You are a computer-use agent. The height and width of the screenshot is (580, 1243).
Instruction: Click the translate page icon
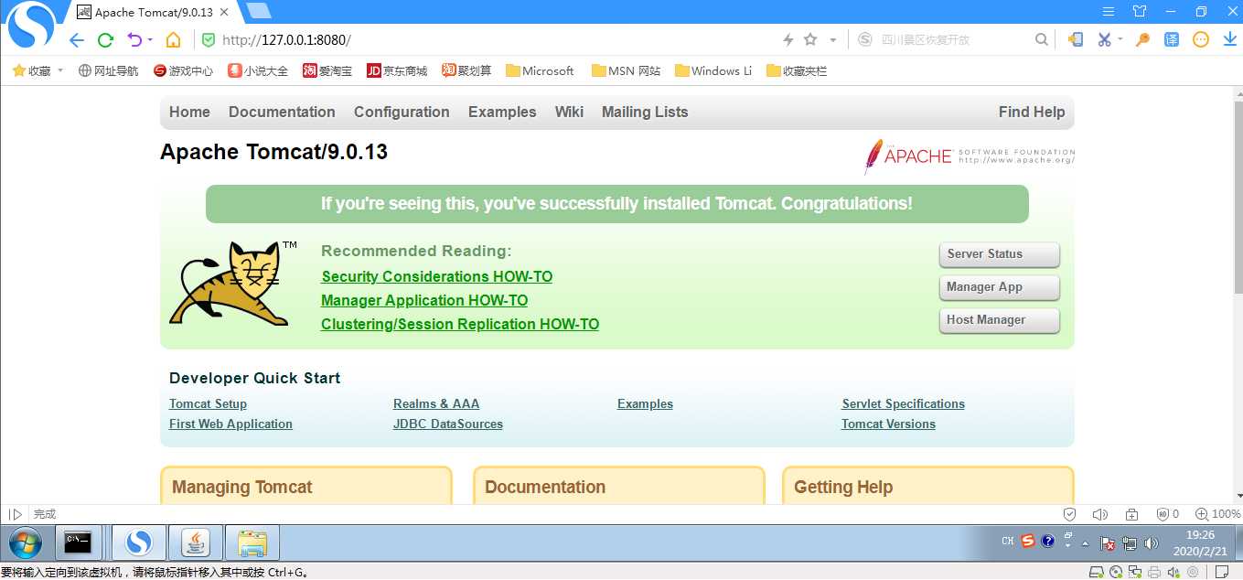click(x=1172, y=39)
